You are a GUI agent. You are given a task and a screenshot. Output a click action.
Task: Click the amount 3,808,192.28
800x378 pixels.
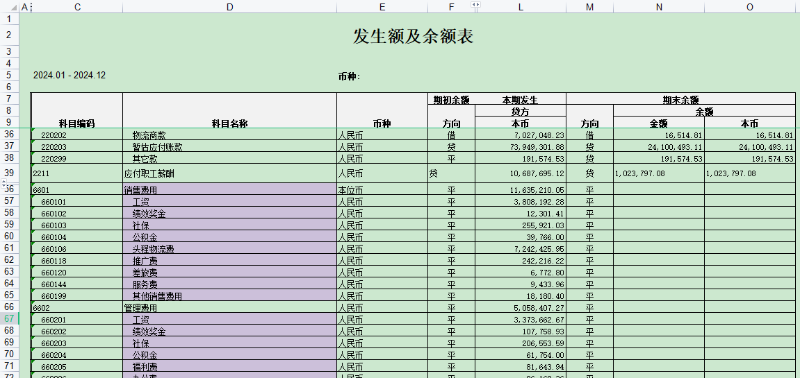pos(539,202)
